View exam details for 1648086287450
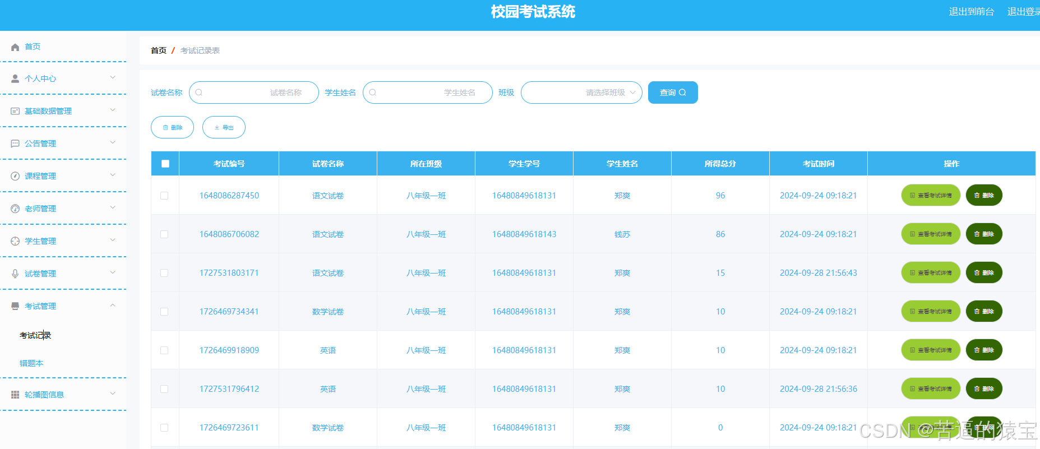Viewport: 1040px width, 449px height. pos(931,195)
